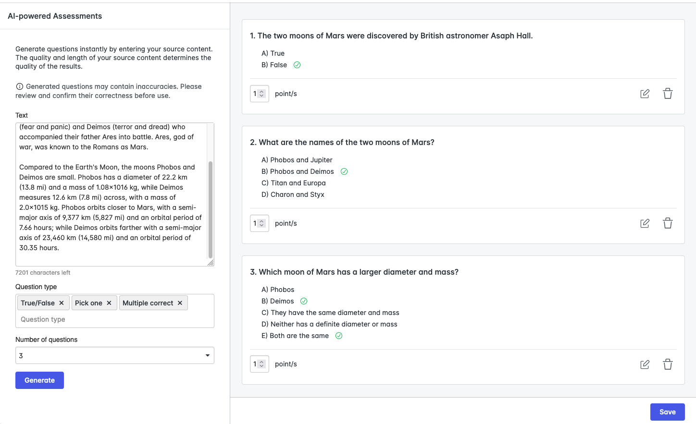Remove the True/False question type tag

click(62, 303)
